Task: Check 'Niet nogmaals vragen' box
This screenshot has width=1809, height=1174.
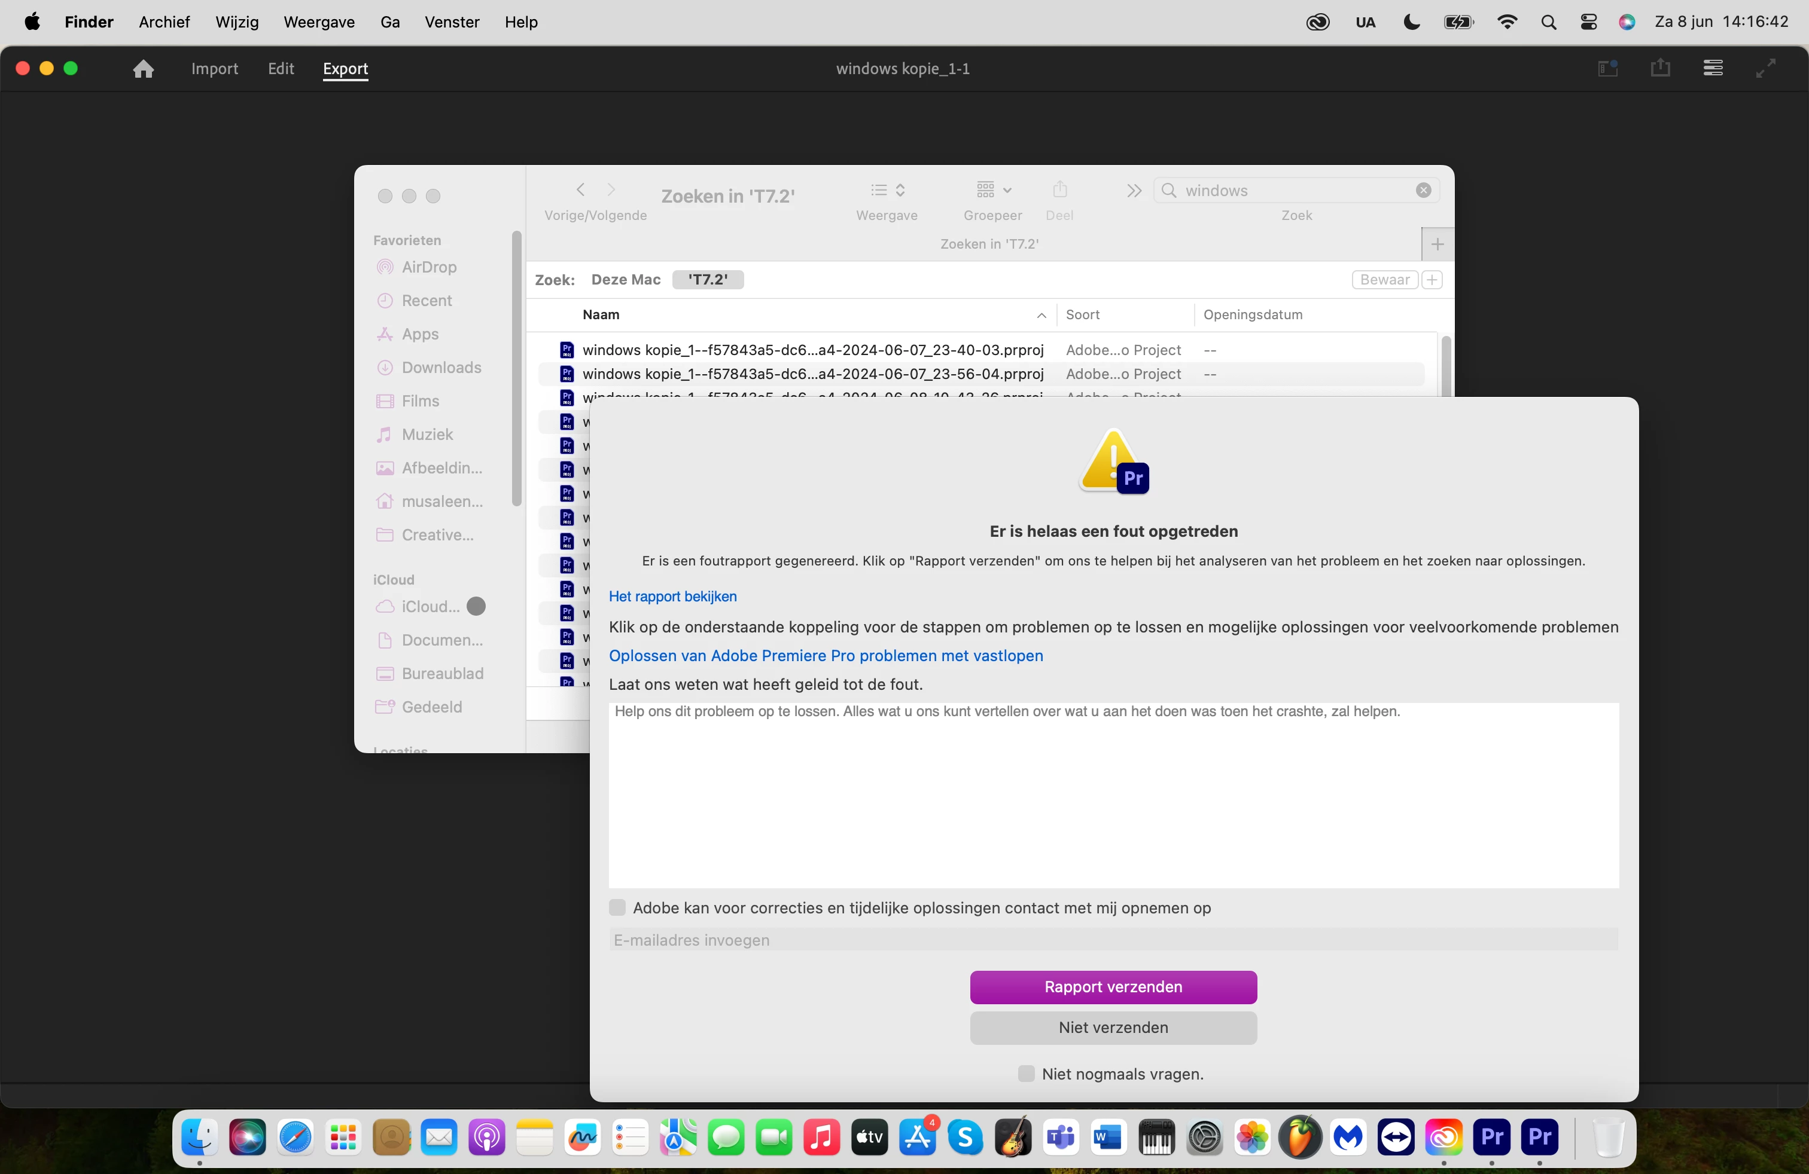Action: coord(1025,1074)
